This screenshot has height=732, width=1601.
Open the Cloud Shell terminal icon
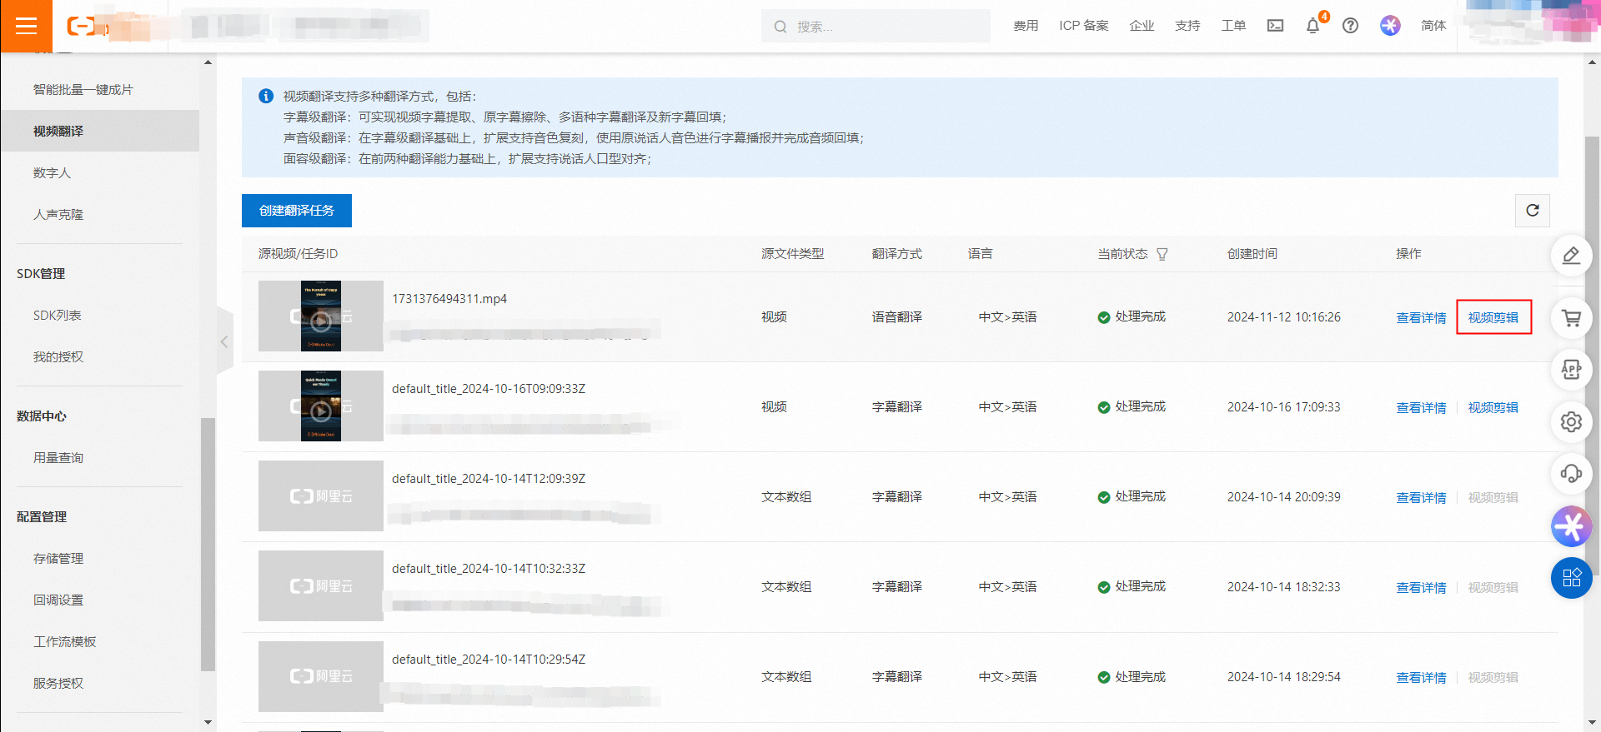[x=1275, y=26]
